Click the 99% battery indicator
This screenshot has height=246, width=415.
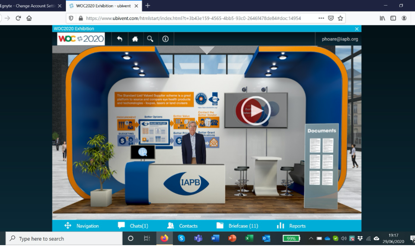291,238
